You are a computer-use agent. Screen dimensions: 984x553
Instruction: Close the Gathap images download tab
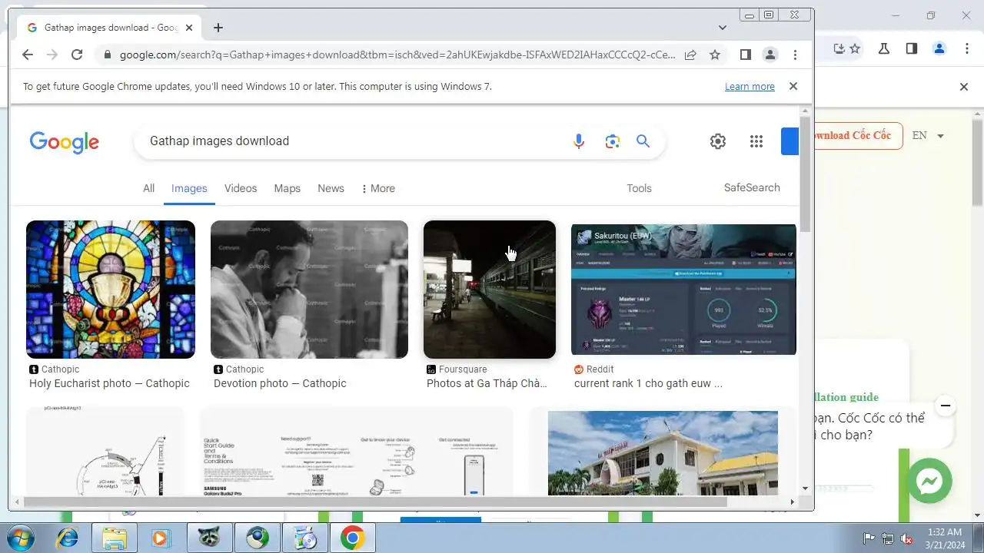tap(189, 28)
